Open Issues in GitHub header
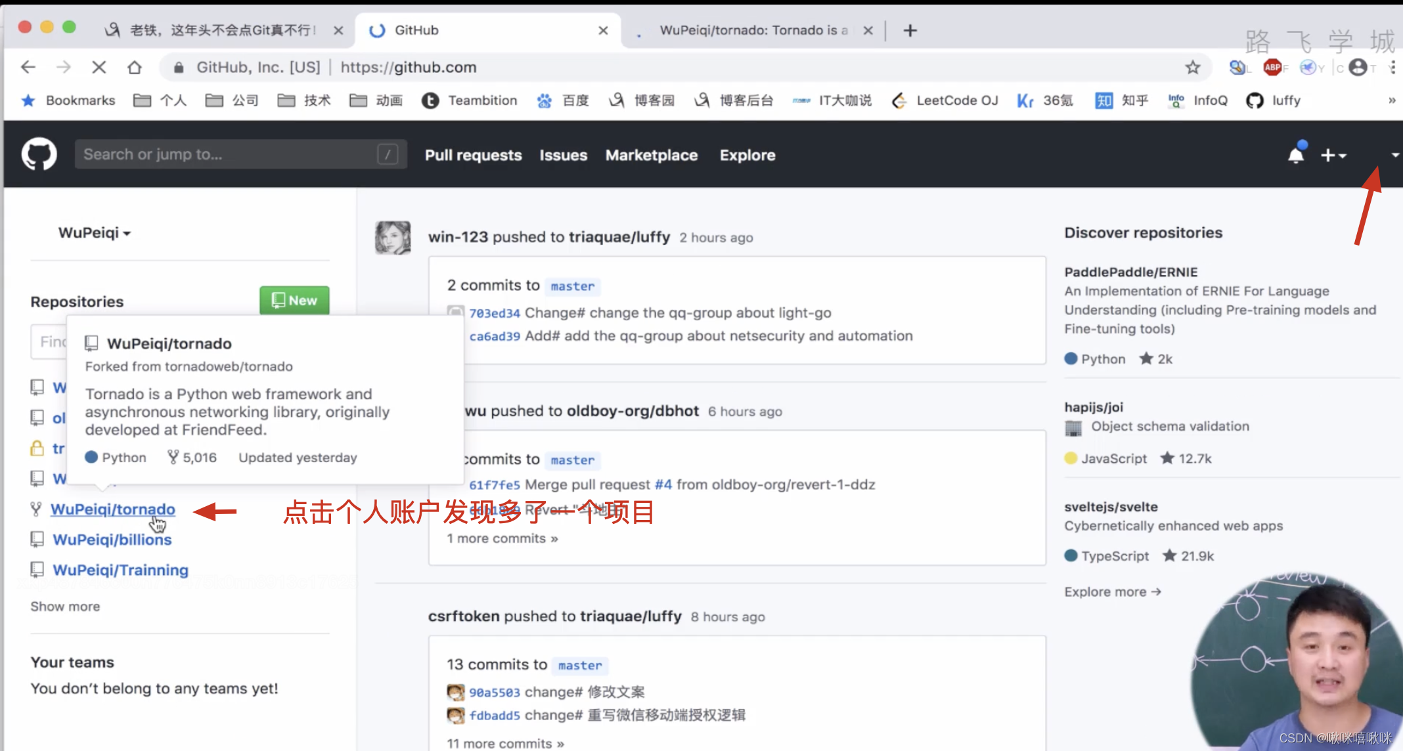 coord(564,155)
